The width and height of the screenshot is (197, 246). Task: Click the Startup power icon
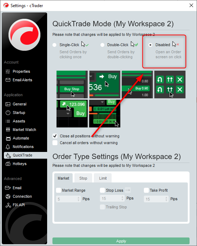tap(8, 113)
